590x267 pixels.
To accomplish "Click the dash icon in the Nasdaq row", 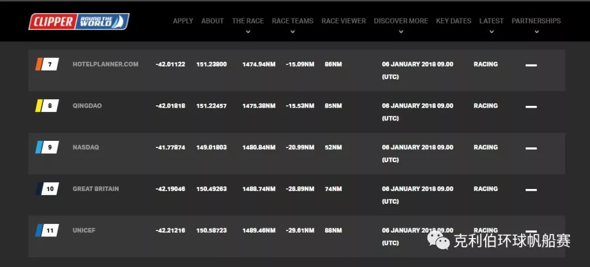I will pyautogui.click(x=531, y=149).
